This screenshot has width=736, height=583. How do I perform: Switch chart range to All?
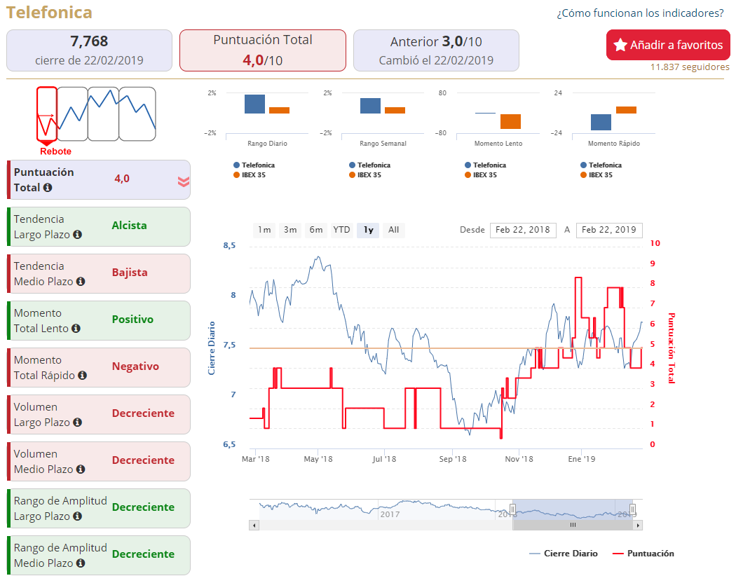click(x=393, y=230)
